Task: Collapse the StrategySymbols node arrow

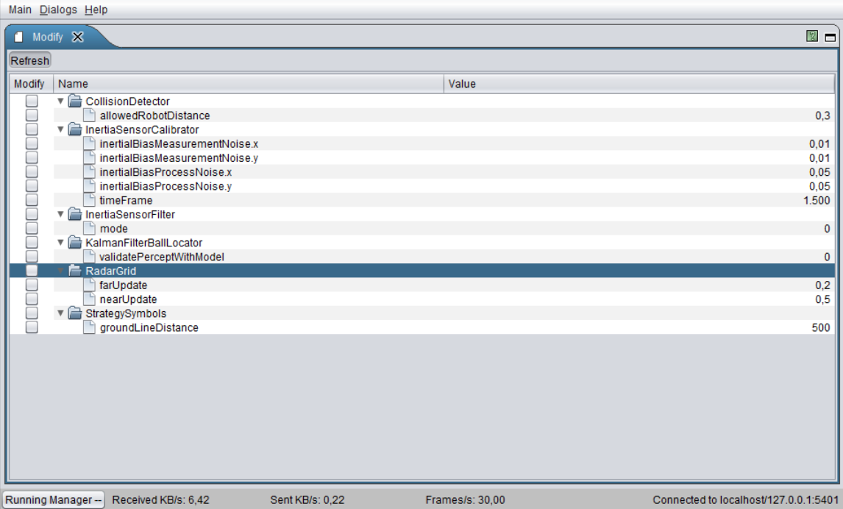Action: tap(61, 313)
